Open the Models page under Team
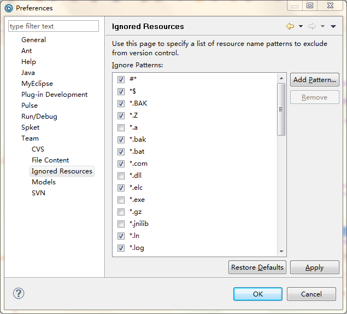347x314 pixels. click(x=44, y=182)
